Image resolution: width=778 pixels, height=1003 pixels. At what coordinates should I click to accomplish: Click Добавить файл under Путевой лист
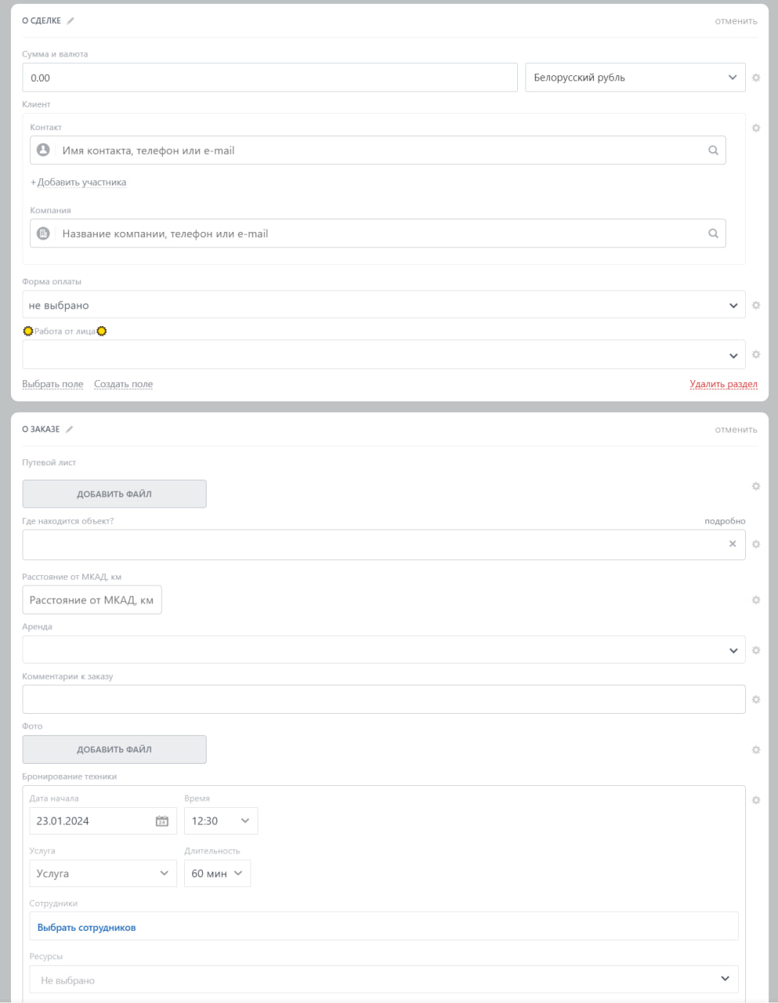114,494
